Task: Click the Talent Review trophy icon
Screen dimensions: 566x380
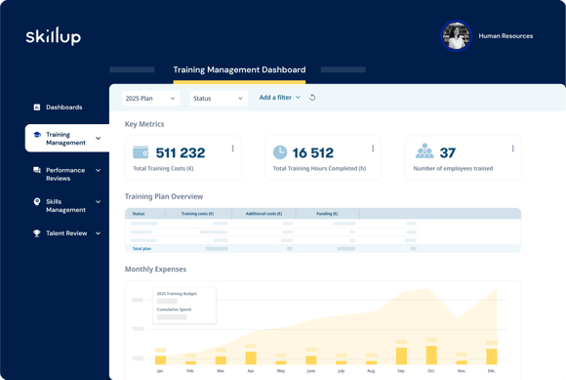Action: pyautogui.click(x=37, y=233)
